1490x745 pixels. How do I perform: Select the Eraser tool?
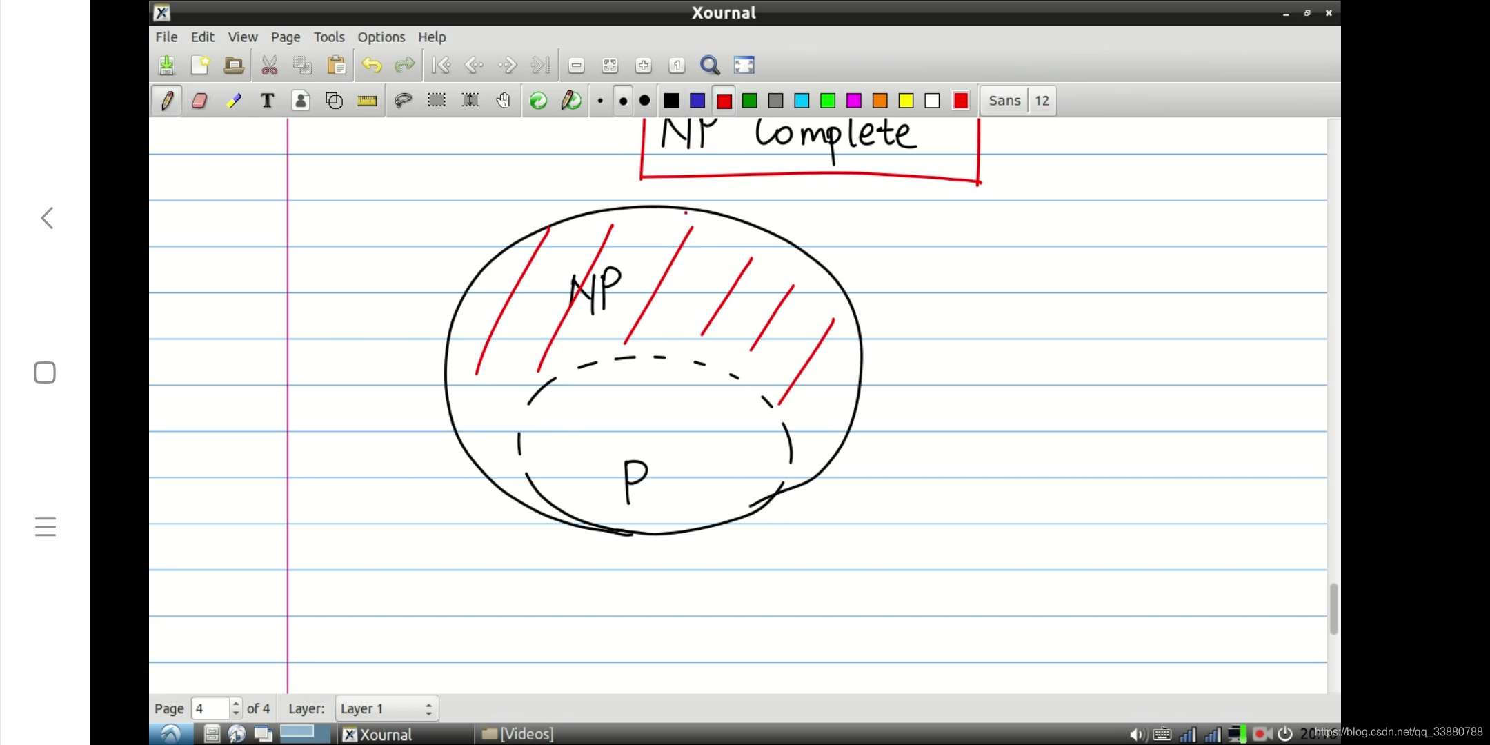tap(199, 101)
